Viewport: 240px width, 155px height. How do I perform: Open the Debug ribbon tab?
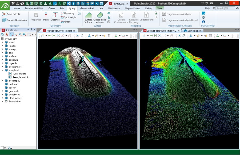click(149, 9)
